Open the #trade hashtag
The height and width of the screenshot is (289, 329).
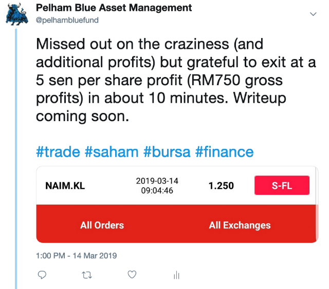58,152
